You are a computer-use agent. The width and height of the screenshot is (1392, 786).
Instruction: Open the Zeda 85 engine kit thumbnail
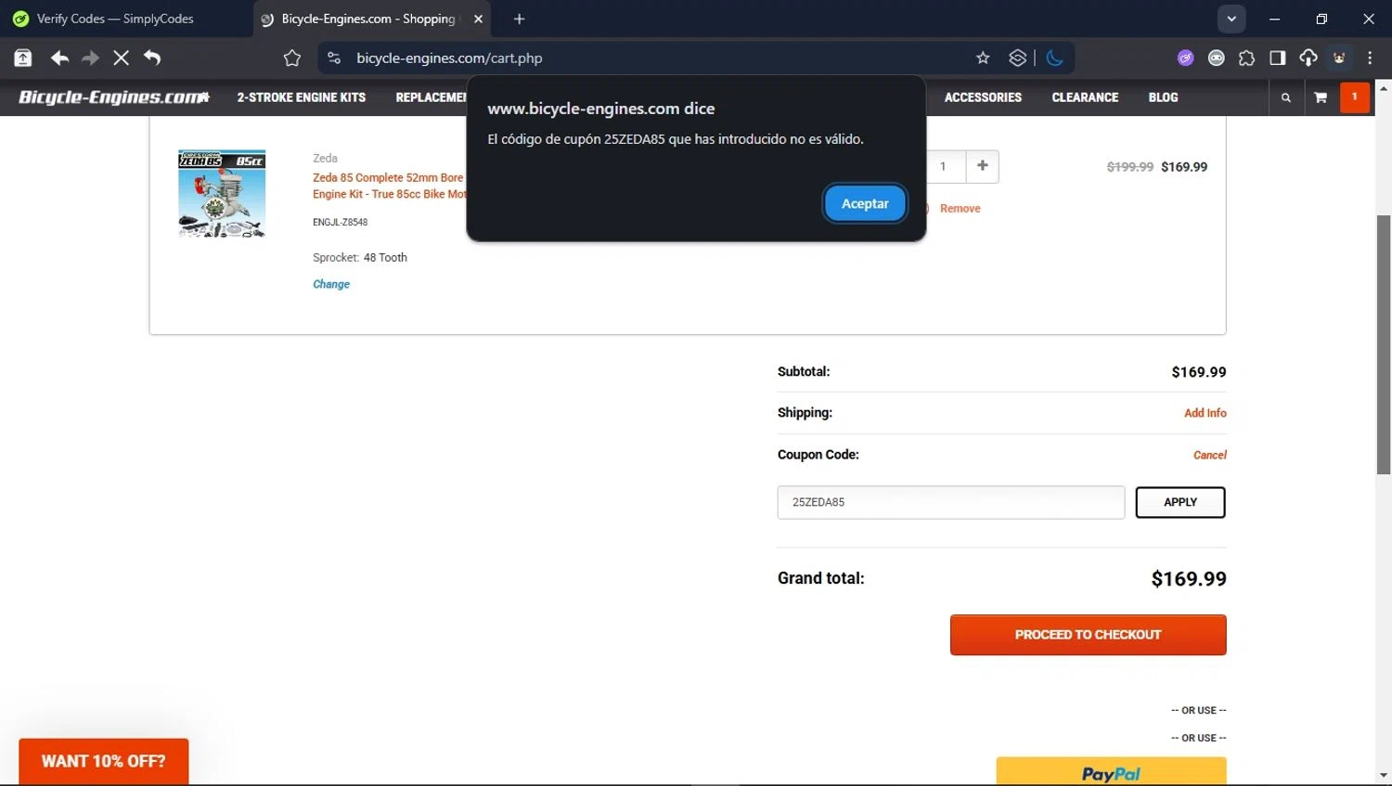point(222,194)
